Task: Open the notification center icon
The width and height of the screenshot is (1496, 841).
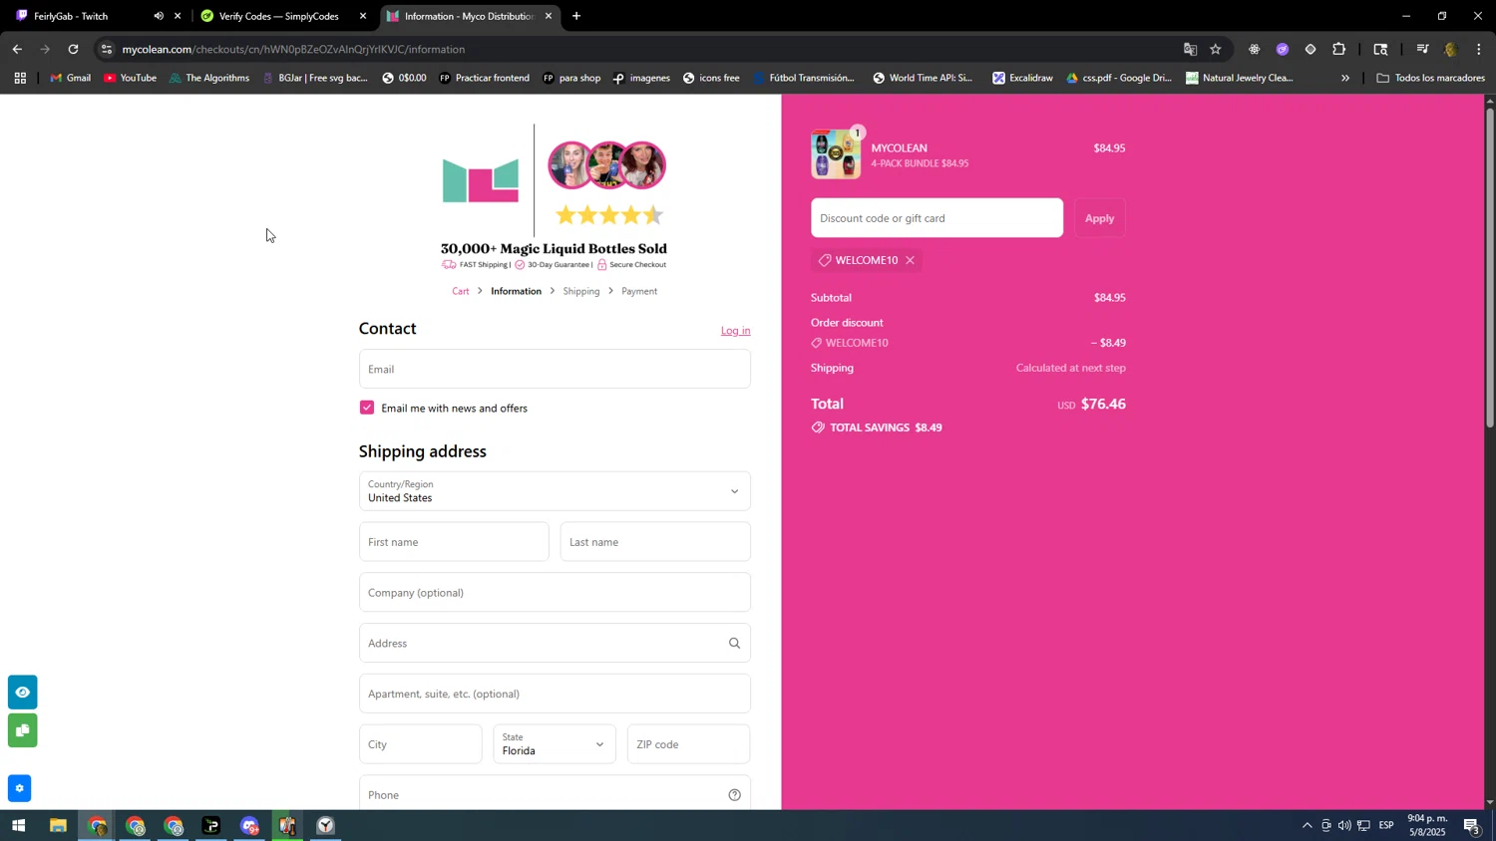Action: pos(1472,825)
